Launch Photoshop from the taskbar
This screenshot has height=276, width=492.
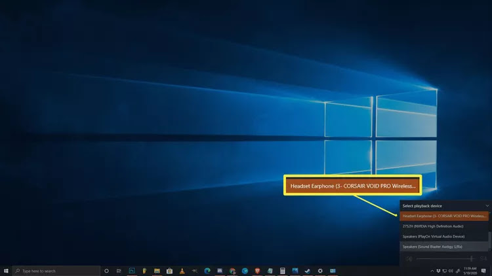click(x=132, y=271)
